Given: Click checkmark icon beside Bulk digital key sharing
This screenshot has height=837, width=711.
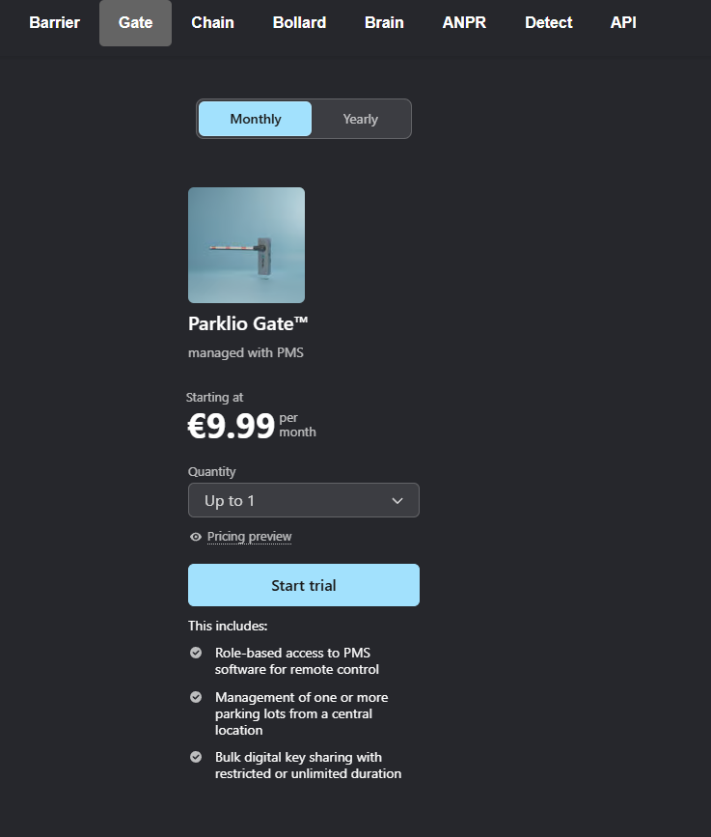Looking at the screenshot, I should 196,757.
